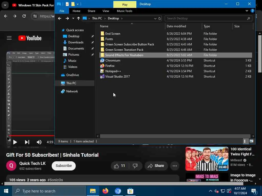262x196 pixels.
Task: Go forward in File Explorer
Action: [x=67, y=18]
